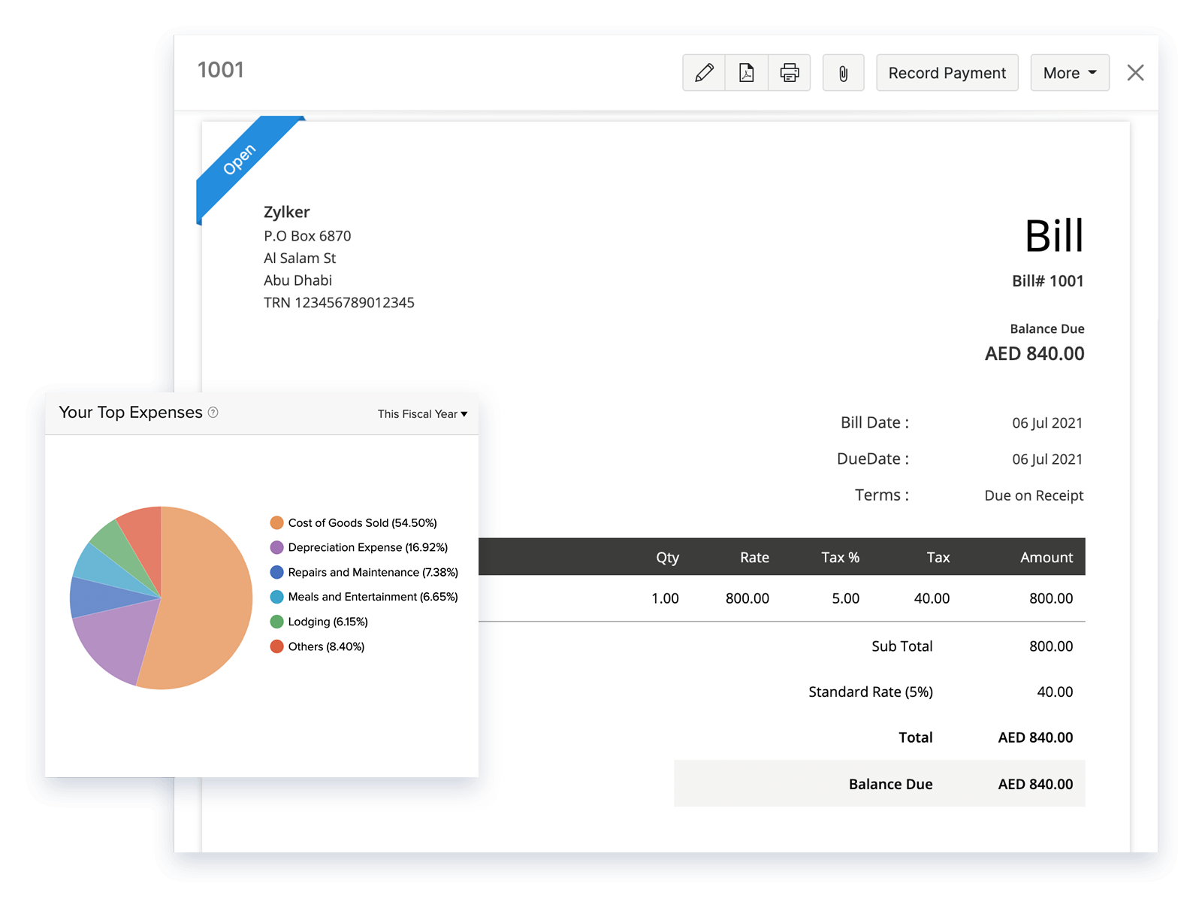Click the Record Payment button
The image size is (1202, 902).
click(947, 72)
